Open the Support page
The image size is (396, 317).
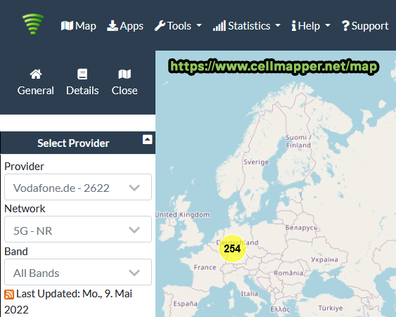[x=365, y=26]
